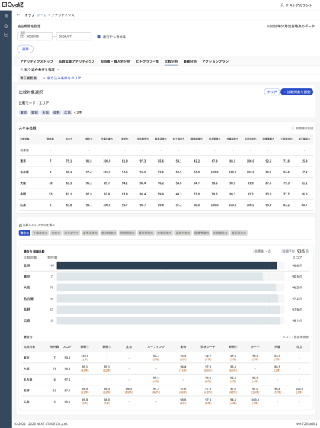Toggle the 進行中も含める checkbox
Screen dimensions: 320x428
click(x=99, y=37)
